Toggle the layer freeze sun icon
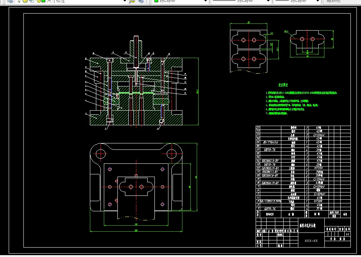Viewport: 361px width, 257px height. point(25,1)
